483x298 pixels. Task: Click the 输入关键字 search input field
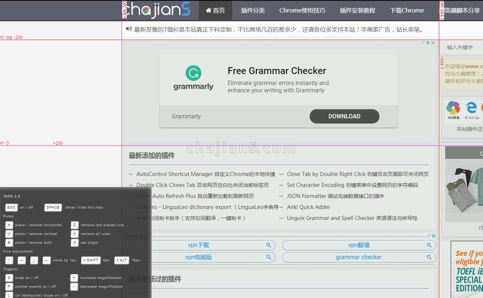point(462,47)
